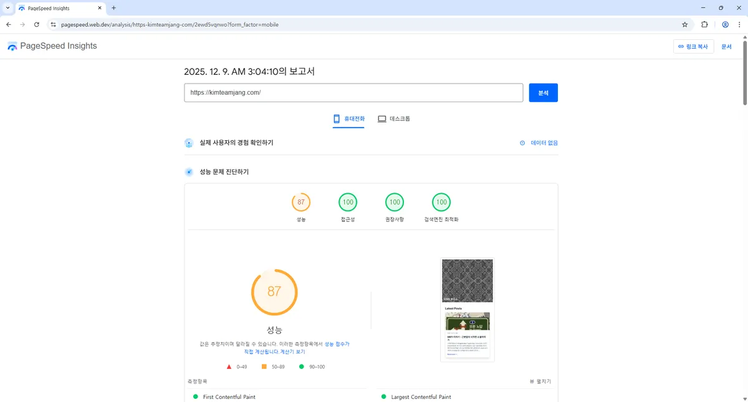Switch to the 데스크톱 tab
This screenshot has width=748, height=402.
click(x=395, y=118)
